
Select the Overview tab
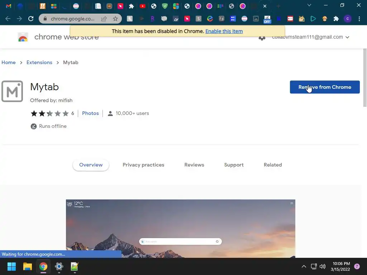point(91,165)
